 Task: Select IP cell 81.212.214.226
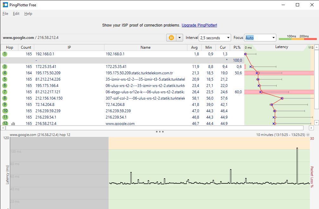point(48,79)
